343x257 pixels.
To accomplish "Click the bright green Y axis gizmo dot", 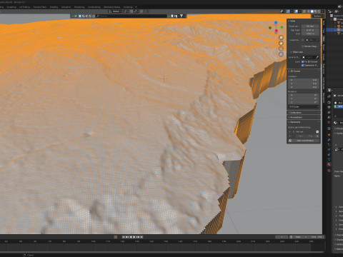I will (x=282, y=27).
